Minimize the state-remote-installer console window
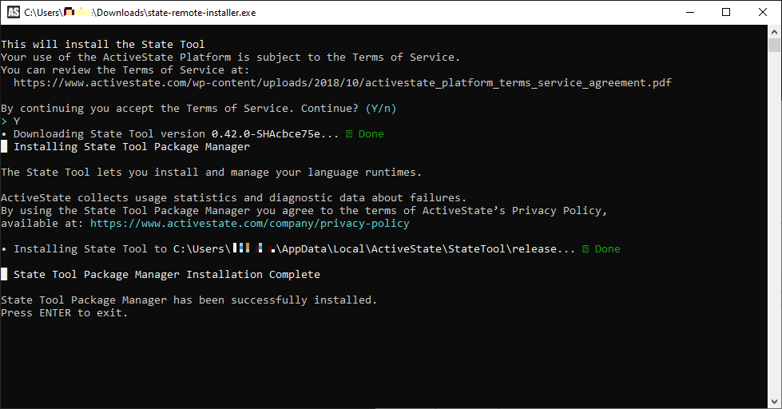This screenshot has height=409, width=782. point(690,12)
